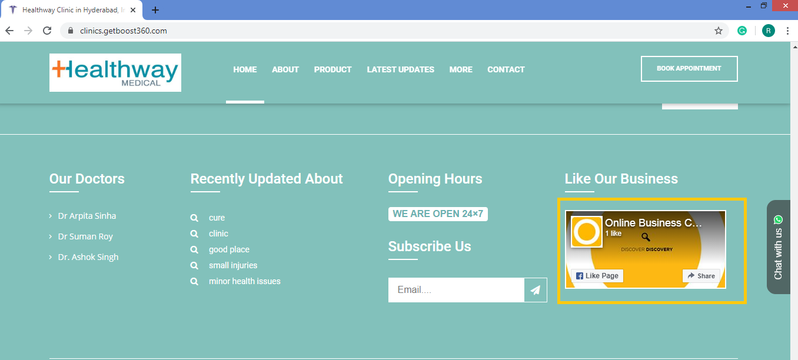This screenshot has width=798, height=360.
Task: Open the PRODUCT menu item
Action: click(332, 69)
